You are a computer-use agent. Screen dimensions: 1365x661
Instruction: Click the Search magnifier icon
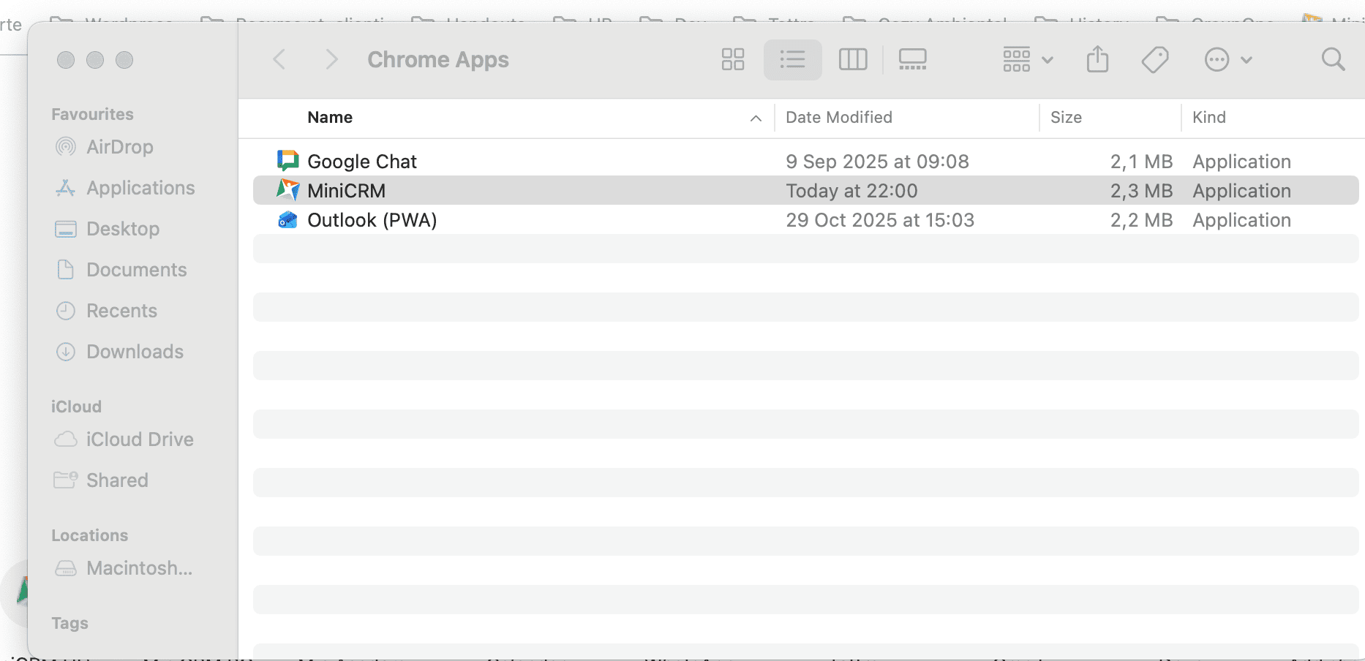[x=1333, y=59]
